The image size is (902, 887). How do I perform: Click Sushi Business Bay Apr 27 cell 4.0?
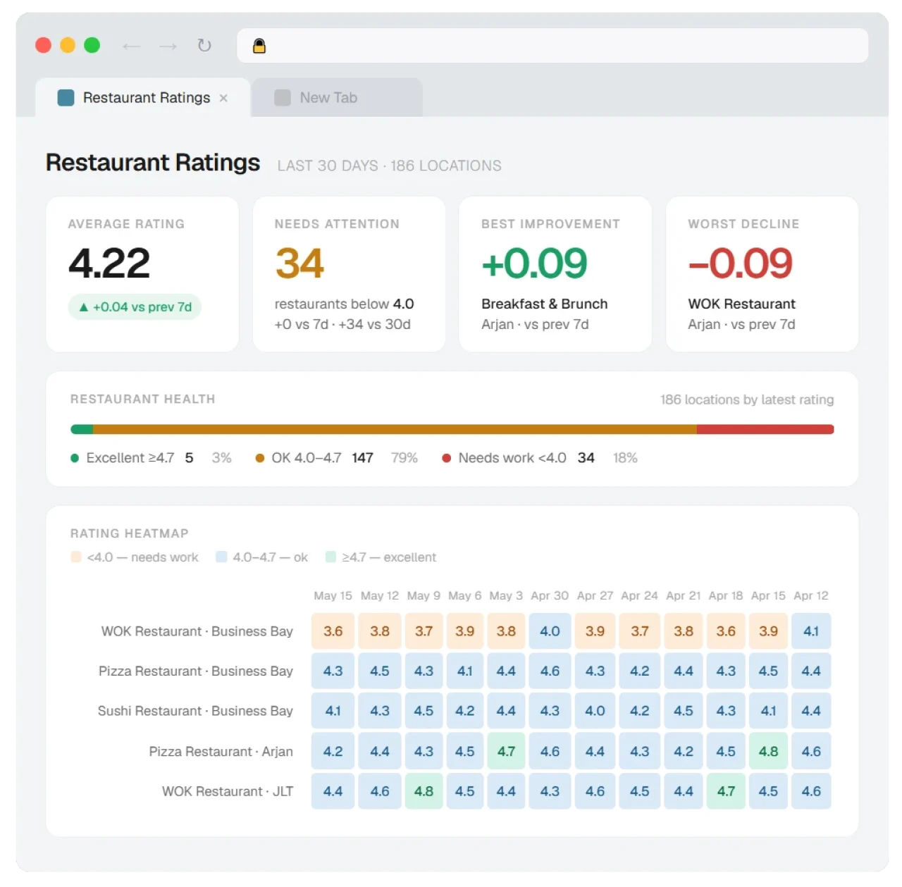595,711
